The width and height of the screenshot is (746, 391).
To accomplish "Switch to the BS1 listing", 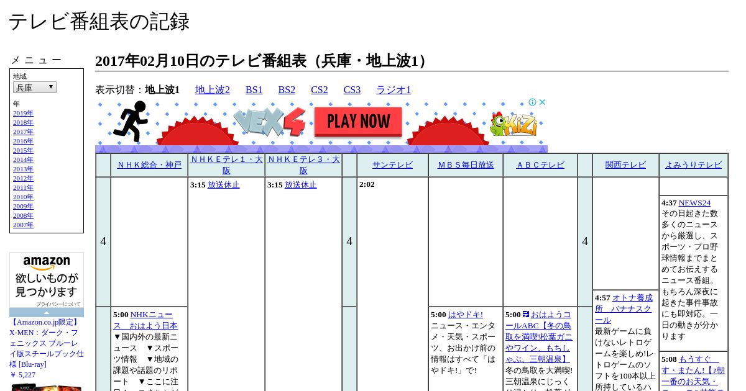I will point(254,90).
